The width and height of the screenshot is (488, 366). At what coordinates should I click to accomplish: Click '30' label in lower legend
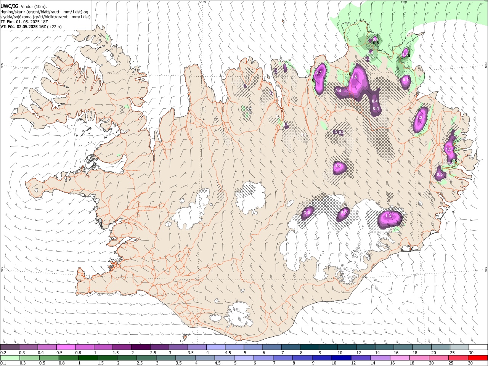point(470,363)
